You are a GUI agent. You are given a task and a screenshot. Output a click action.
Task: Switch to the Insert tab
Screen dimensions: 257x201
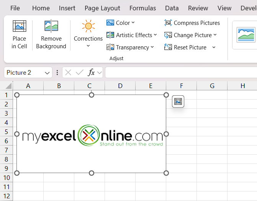(x=67, y=8)
